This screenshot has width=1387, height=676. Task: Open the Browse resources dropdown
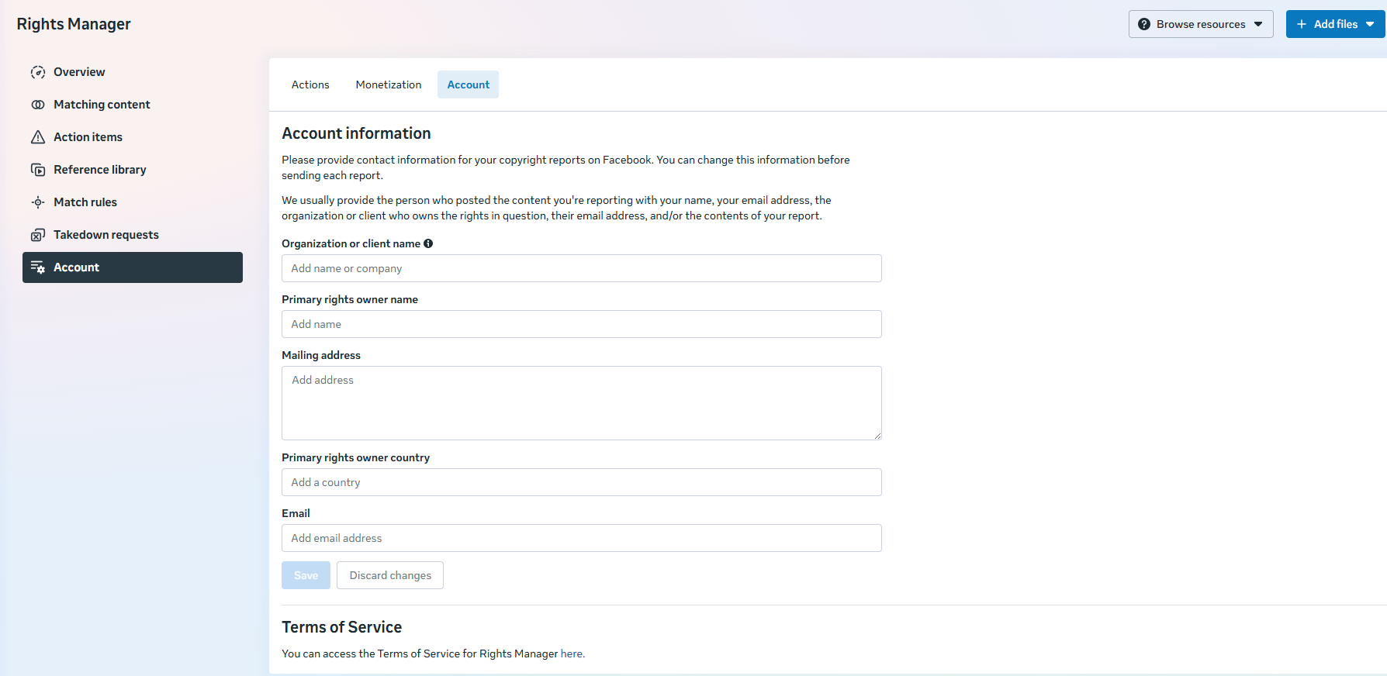1200,24
